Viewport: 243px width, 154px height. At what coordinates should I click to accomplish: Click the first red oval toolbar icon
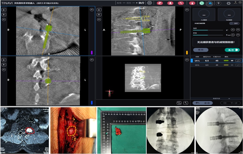point(160,3)
